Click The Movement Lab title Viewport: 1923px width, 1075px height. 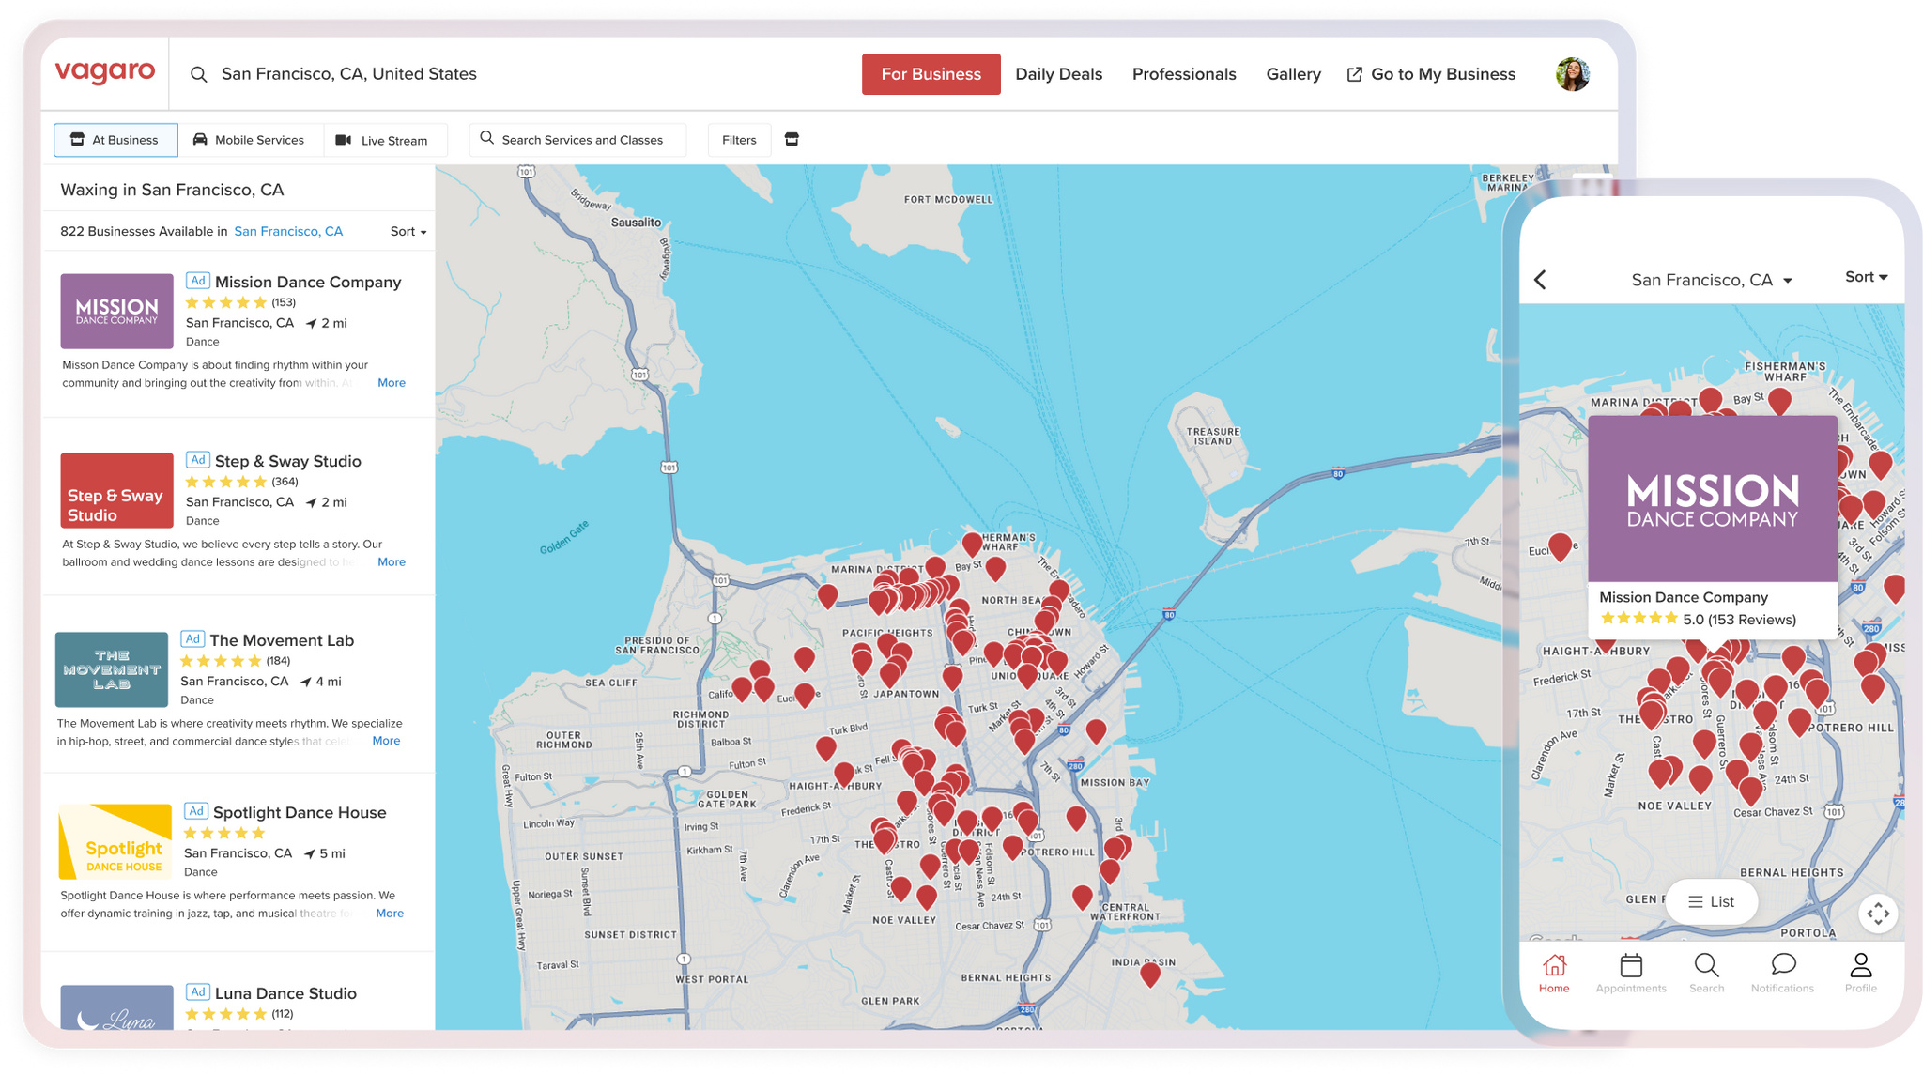click(282, 640)
